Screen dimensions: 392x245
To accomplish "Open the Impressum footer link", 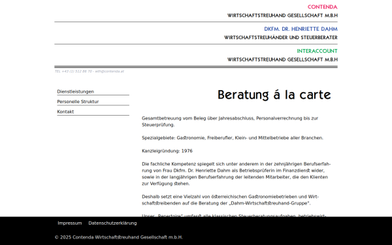I will click(70, 223).
